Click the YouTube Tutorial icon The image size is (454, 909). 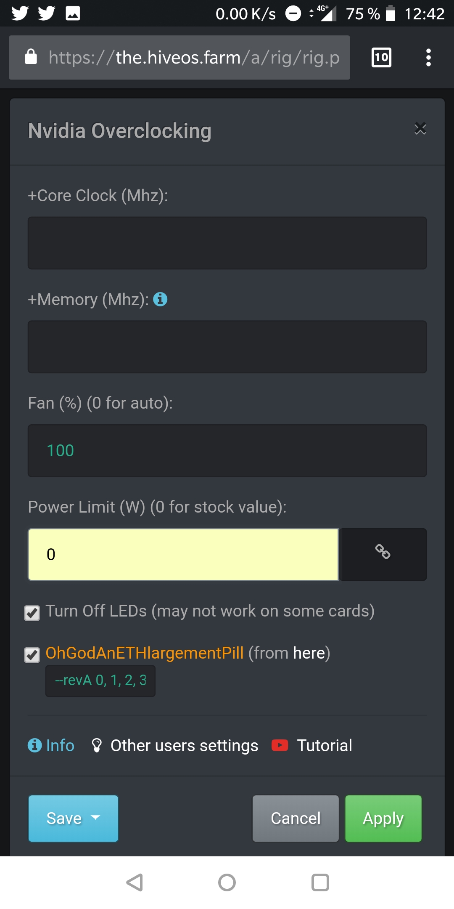280,745
